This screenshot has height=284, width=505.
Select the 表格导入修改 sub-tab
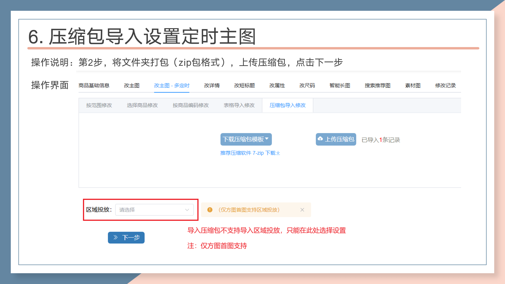(x=239, y=105)
